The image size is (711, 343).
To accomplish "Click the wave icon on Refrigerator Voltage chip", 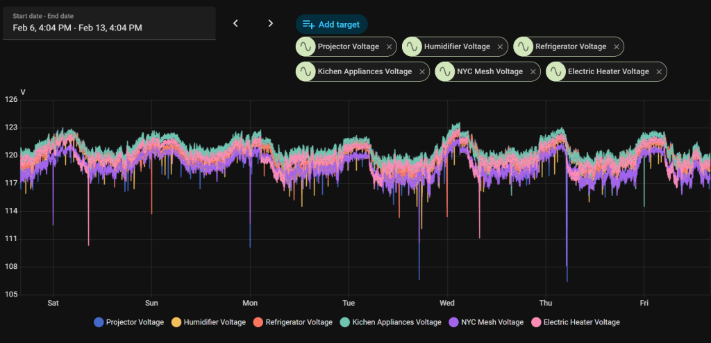I will tap(523, 46).
